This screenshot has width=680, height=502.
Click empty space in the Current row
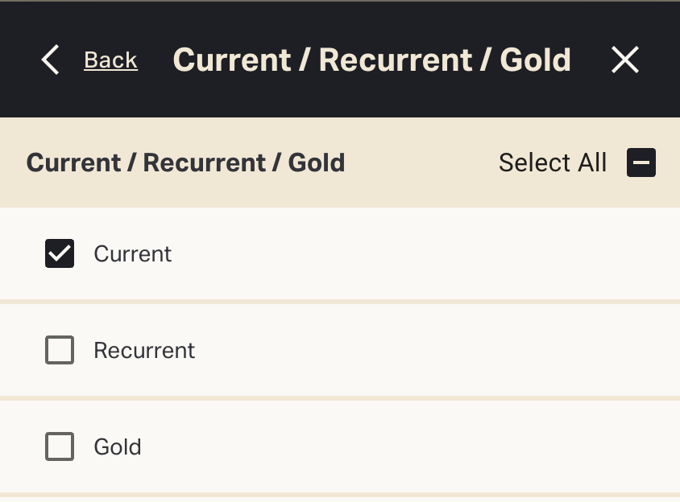coord(419,254)
